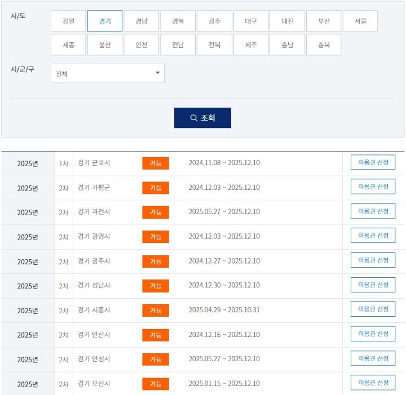406x395 pixels.
Task: Choose the 경북 region
Action: point(178,21)
